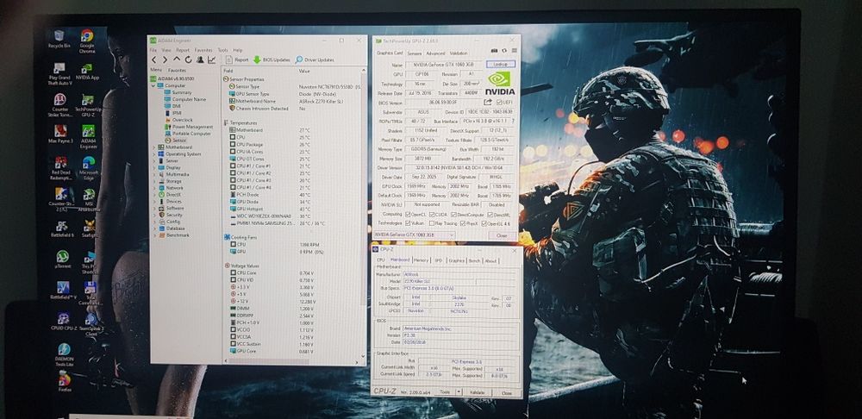Click the AIDA64 user profile toolbar icon
Viewport: 862px width, 419px height.
[200, 59]
